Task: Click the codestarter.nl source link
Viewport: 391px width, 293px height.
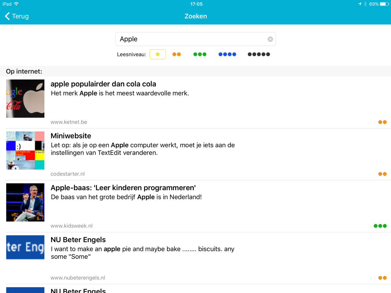Action: [68, 174]
